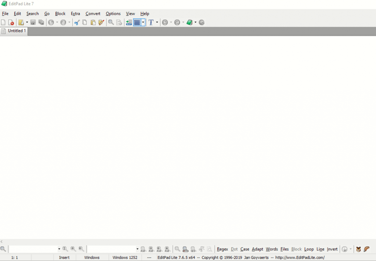Close the current file
Screen dimensions: 376x261
click(11, 22)
